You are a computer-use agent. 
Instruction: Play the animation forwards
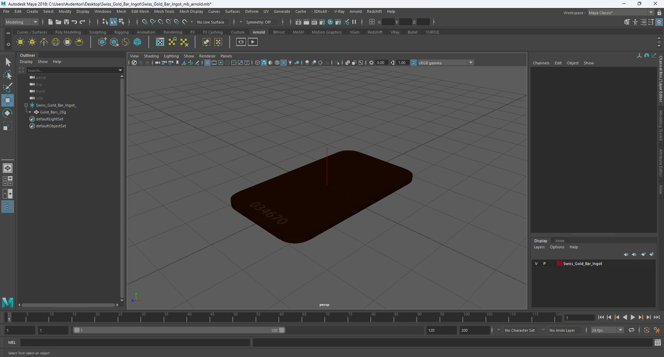click(633, 317)
